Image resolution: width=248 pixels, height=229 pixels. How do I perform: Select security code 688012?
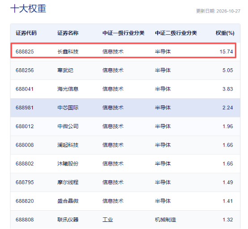click(x=25, y=126)
